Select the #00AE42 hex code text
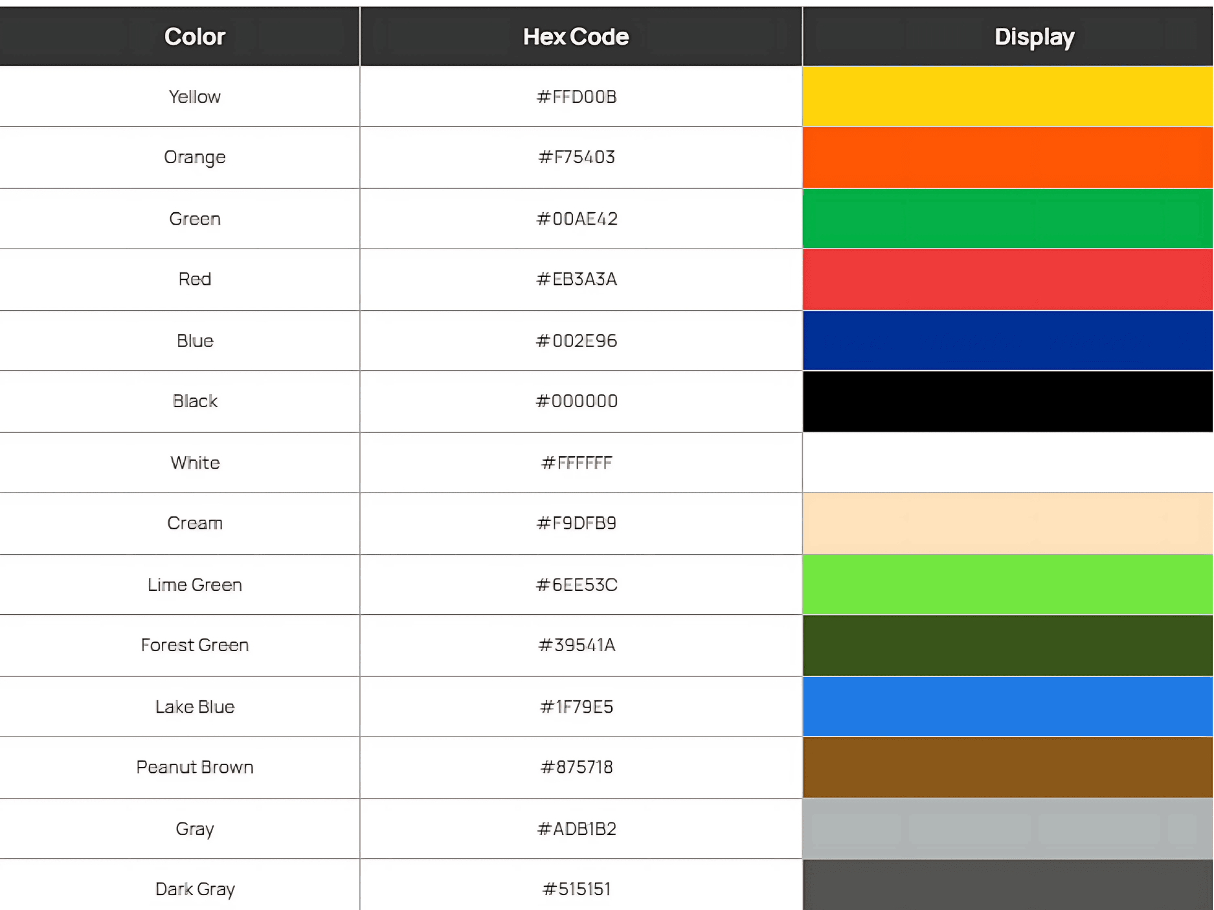The height and width of the screenshot is (910, 1214). pyautogui.click(x=576, y=219)
